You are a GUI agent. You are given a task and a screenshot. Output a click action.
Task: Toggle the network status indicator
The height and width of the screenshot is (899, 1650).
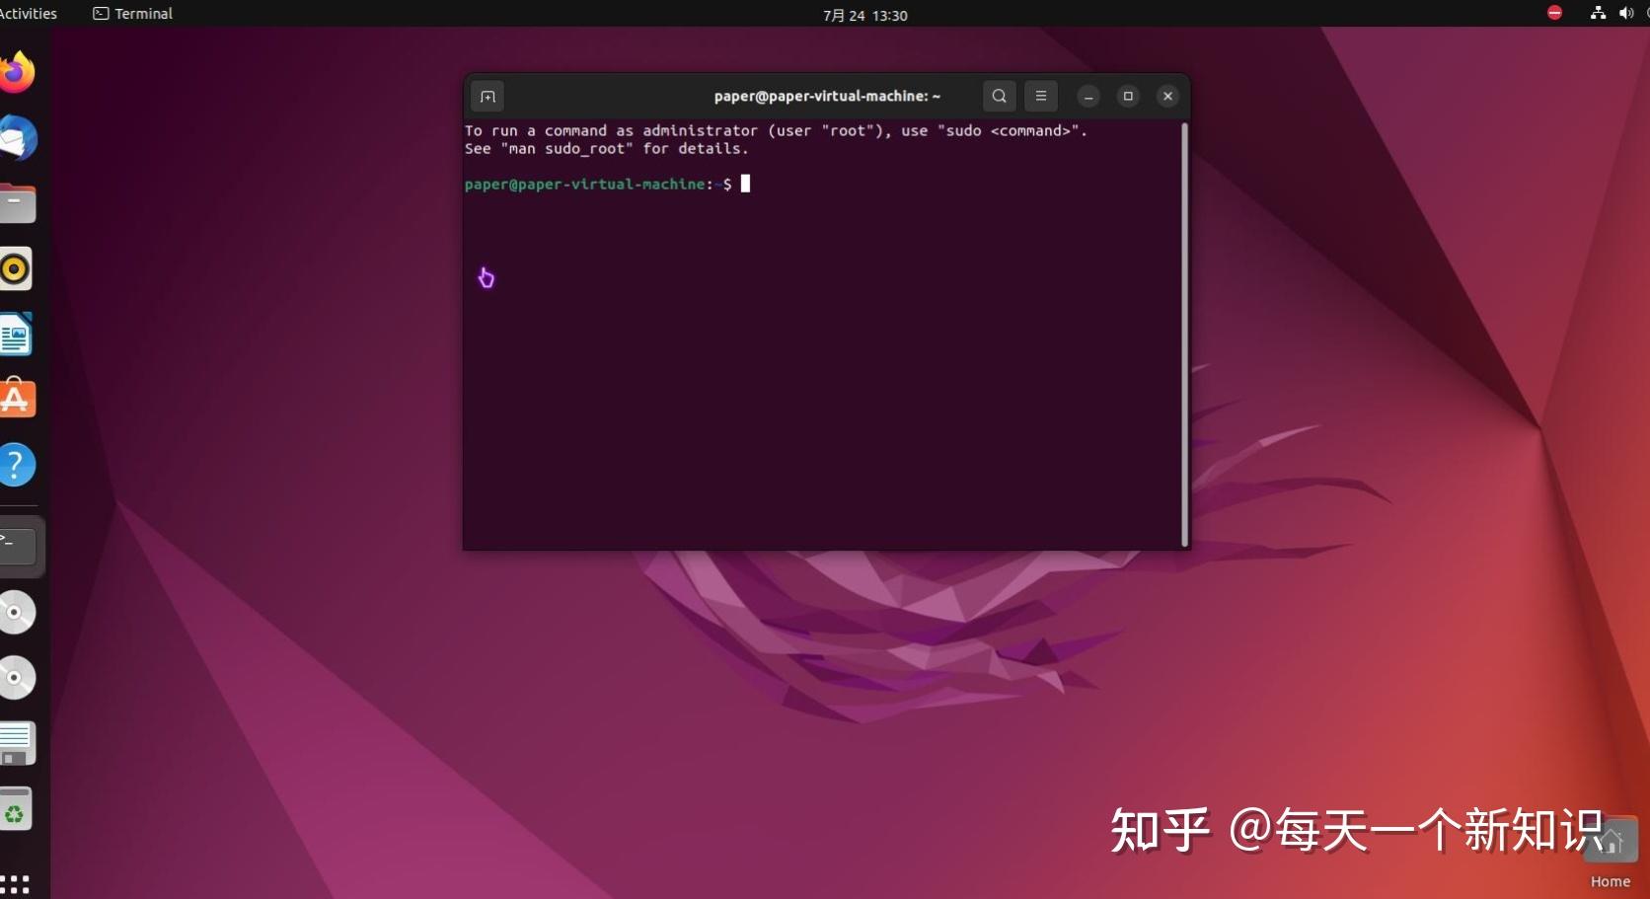(1598, 13)
